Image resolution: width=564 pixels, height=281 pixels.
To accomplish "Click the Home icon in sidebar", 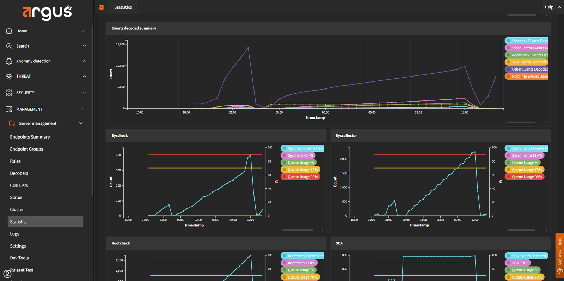I will pos(9,31).
